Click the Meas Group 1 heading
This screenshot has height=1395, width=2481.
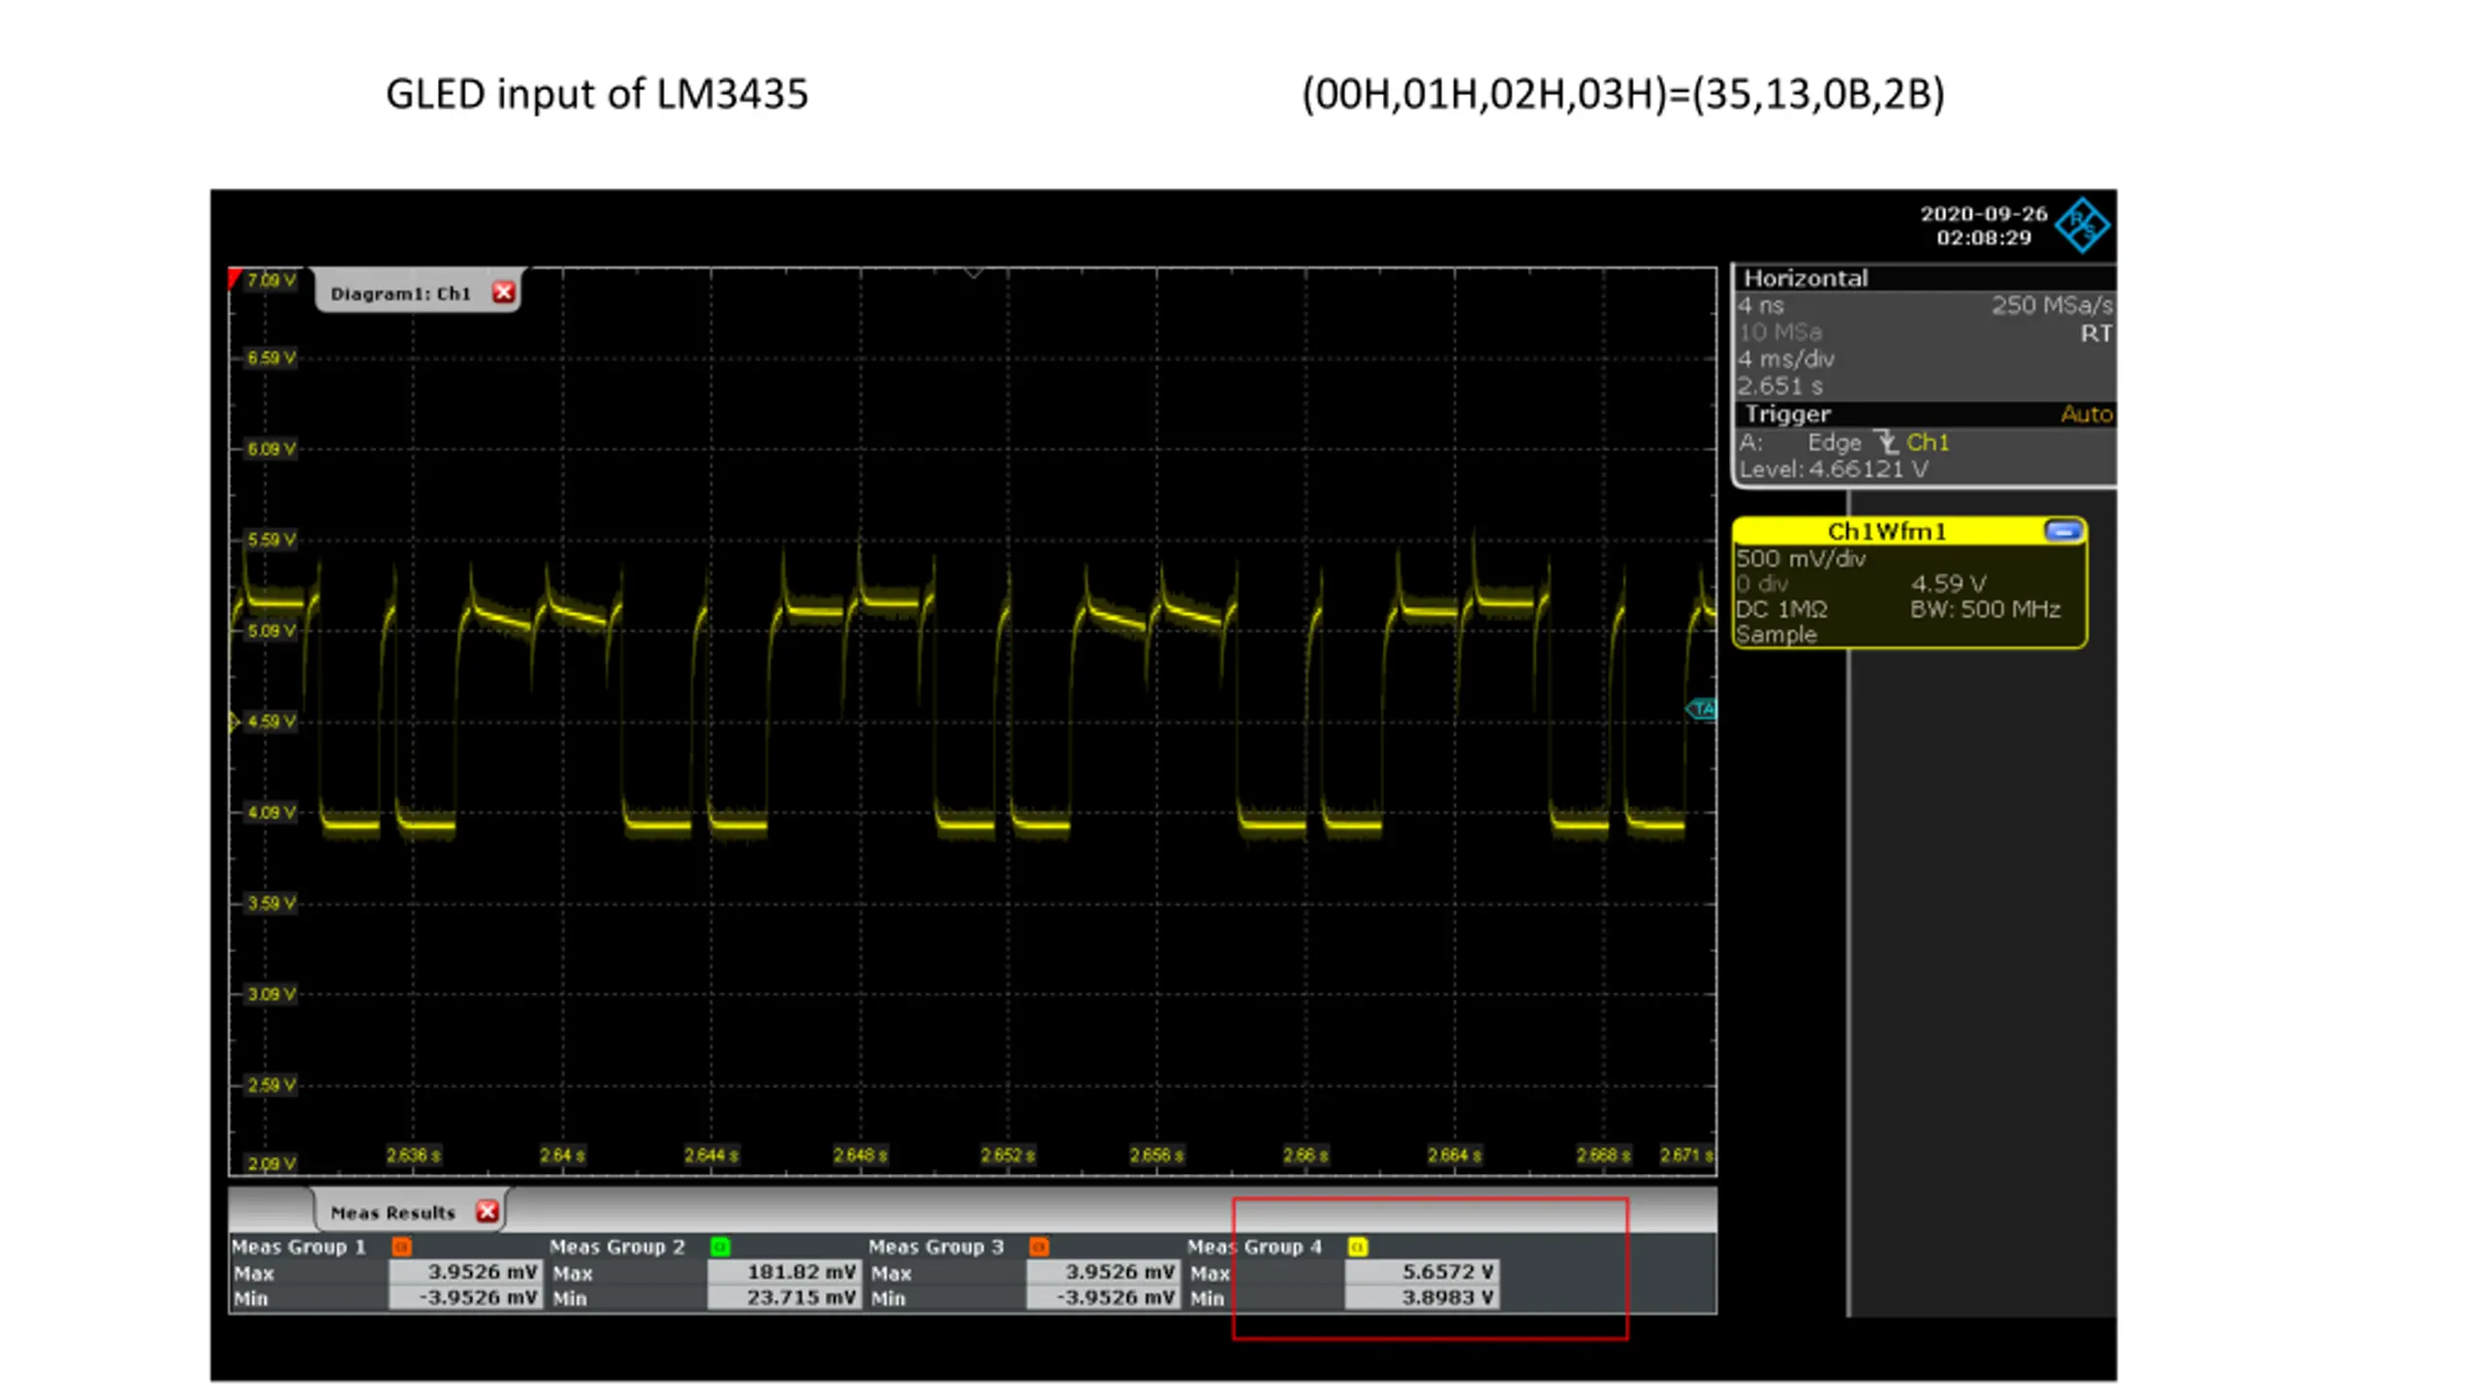point(298,1246)
